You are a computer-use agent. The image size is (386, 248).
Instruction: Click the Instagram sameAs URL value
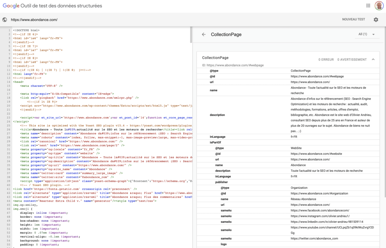tap(320, 216)
